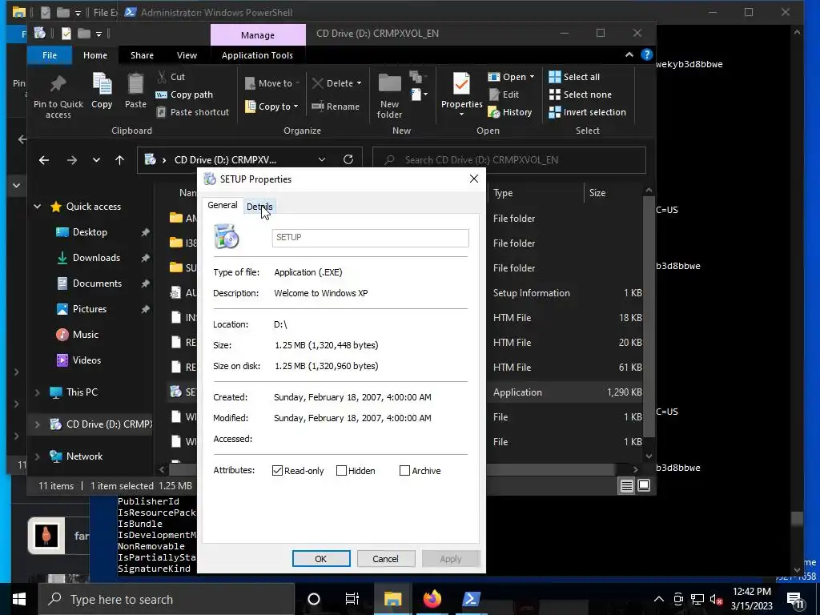Click the PowerShell window scrollbar thumb
The height and width of the screenshot is (615, 820).
click(x=797, y=519)
